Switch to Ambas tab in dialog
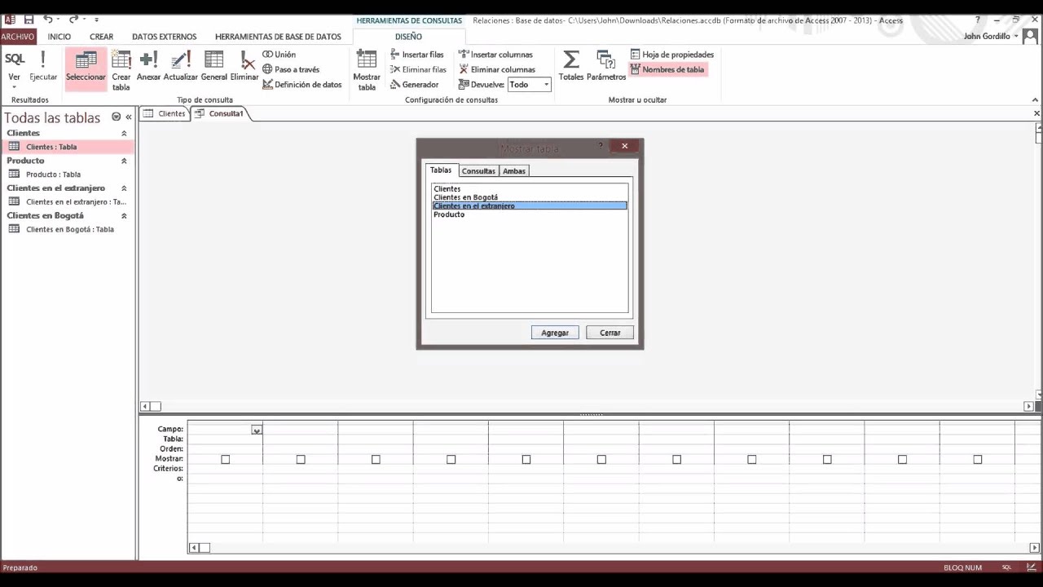Viewport: 1043px width, 587px height. click(x=514, y=171)
